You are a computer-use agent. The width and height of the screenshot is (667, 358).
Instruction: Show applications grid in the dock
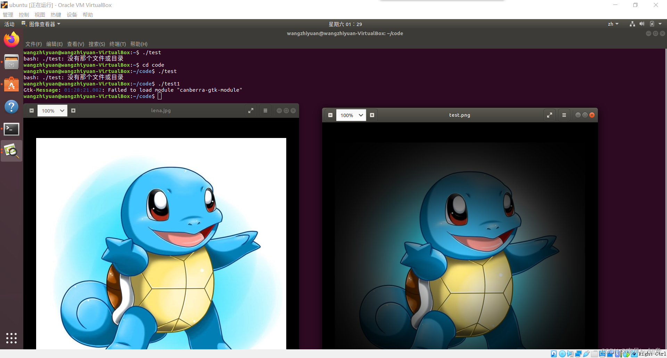[11, 338]
